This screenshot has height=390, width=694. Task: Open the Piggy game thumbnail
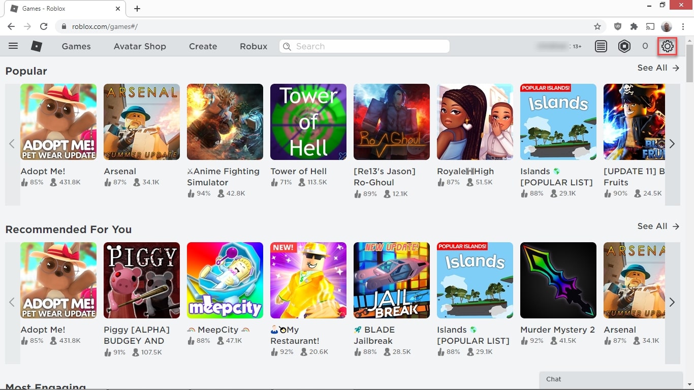[142, 280]
